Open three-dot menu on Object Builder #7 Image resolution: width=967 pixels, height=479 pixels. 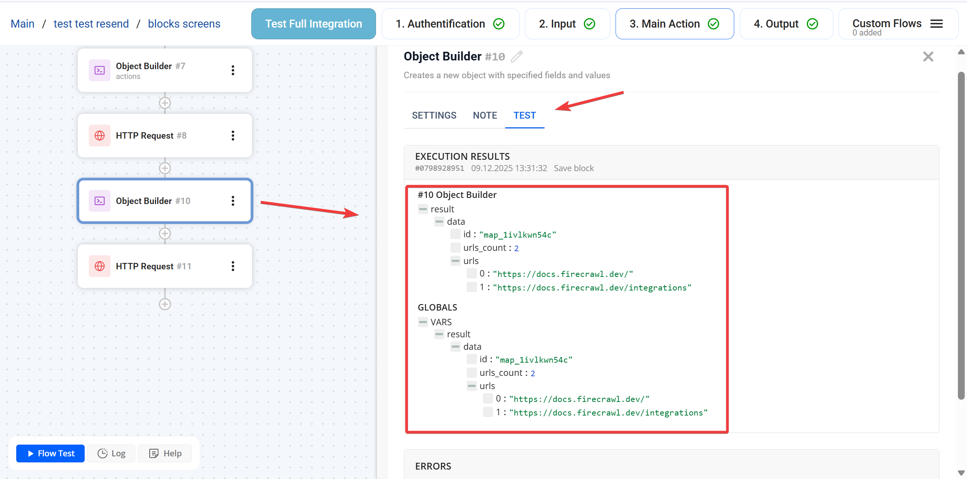233,70
